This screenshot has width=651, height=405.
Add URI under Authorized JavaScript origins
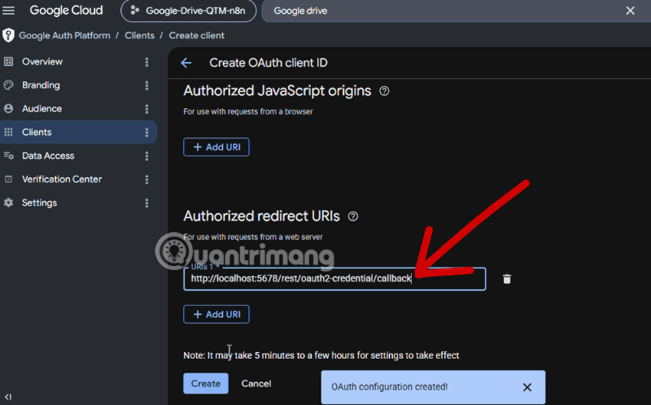[x=216, y=147]
